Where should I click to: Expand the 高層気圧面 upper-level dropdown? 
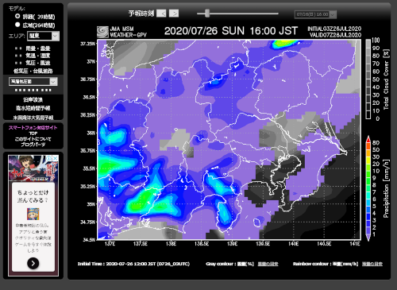tap(33, 81)
